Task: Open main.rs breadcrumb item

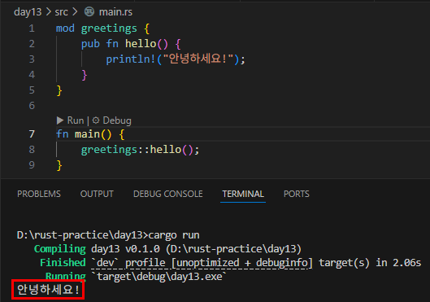Action: (x=115, y=12)
